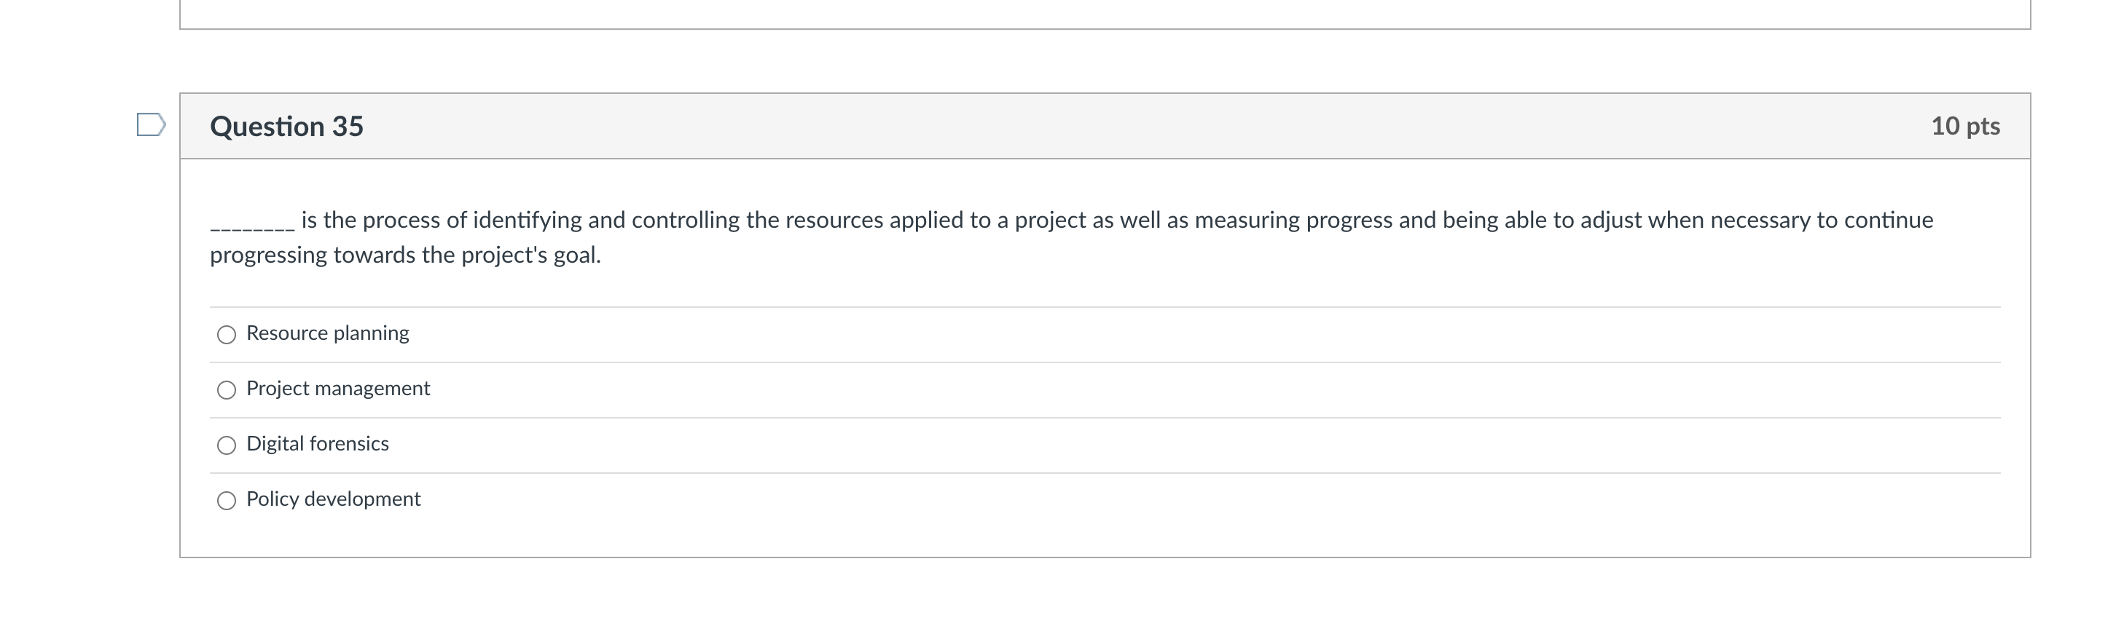This screenshot has height=639, width=2124.
Task: Click the empty space in the Policy development row
Action: pyautogui.click(x=1154, y=500)
